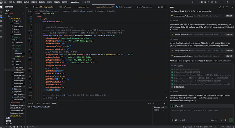235x128 pixels.
Task: Open the feature/dev git branch in status bar
Action: coord(5,127)
